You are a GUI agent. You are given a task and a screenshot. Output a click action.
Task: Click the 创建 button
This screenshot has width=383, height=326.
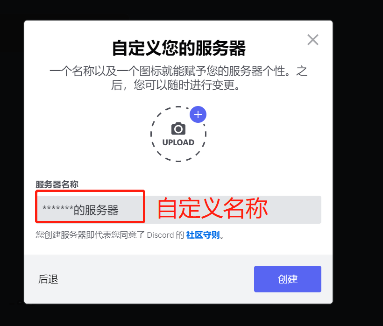click(x=288, y=279)
